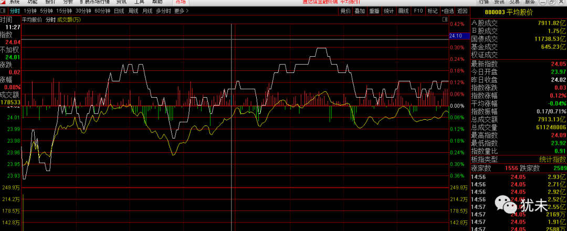Click the red 市场 tab in the menu bar

180,2
